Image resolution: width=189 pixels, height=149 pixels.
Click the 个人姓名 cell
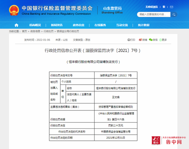click(x=77, y=82)
